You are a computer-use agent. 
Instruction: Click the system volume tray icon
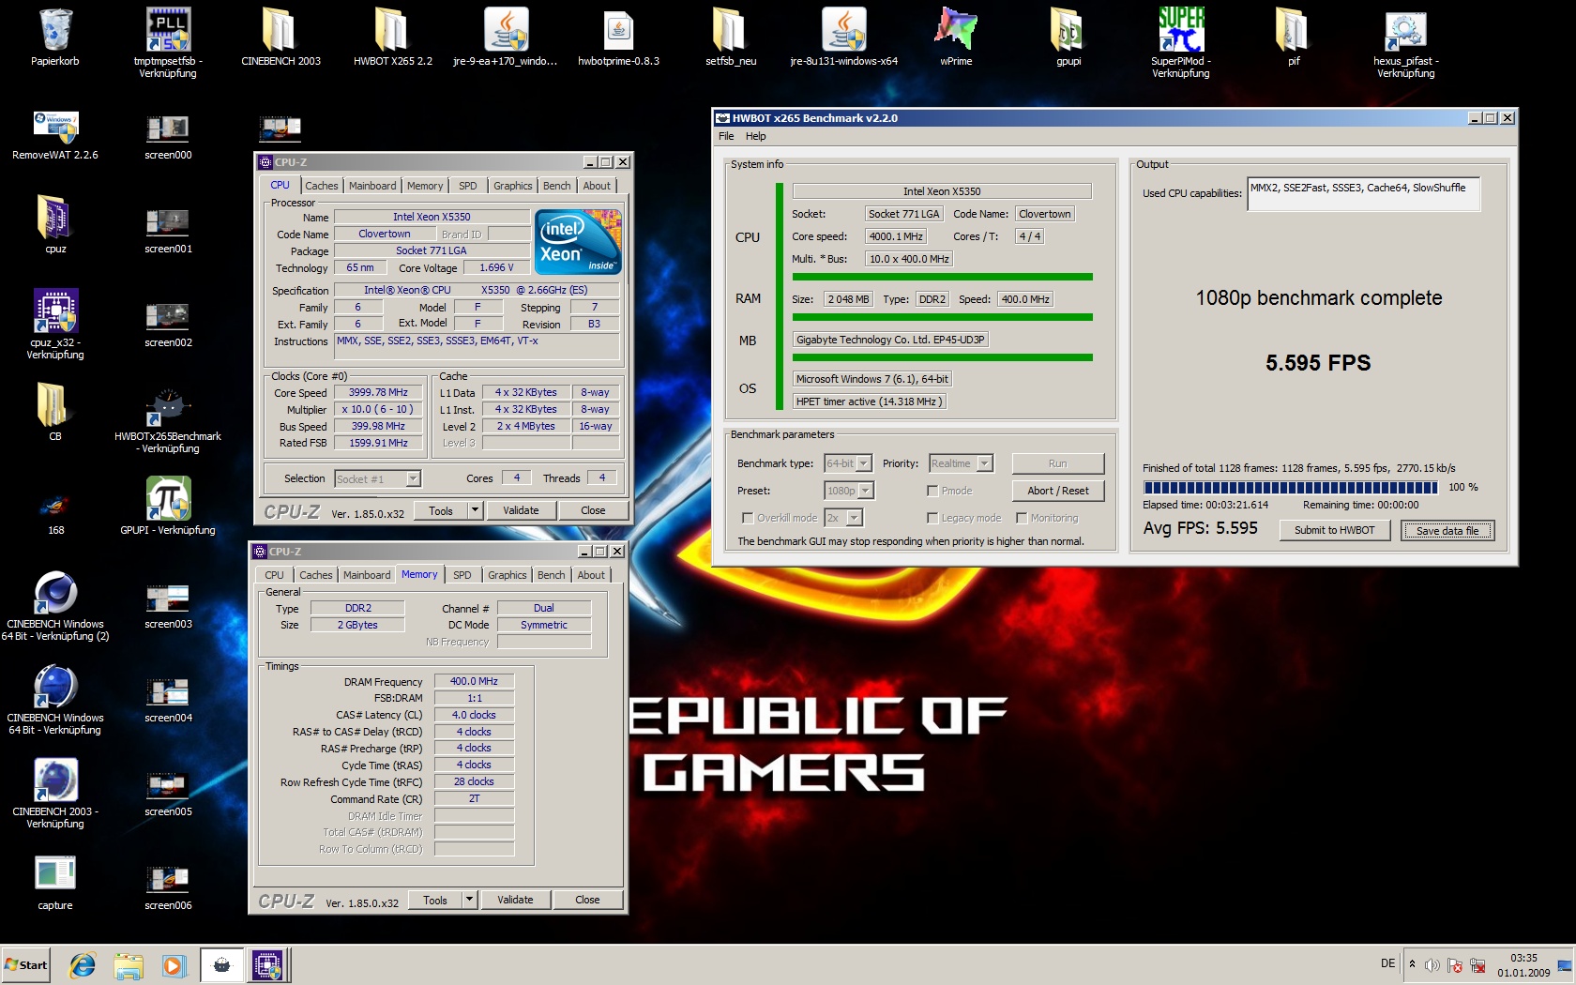(x=1432, y=964)
